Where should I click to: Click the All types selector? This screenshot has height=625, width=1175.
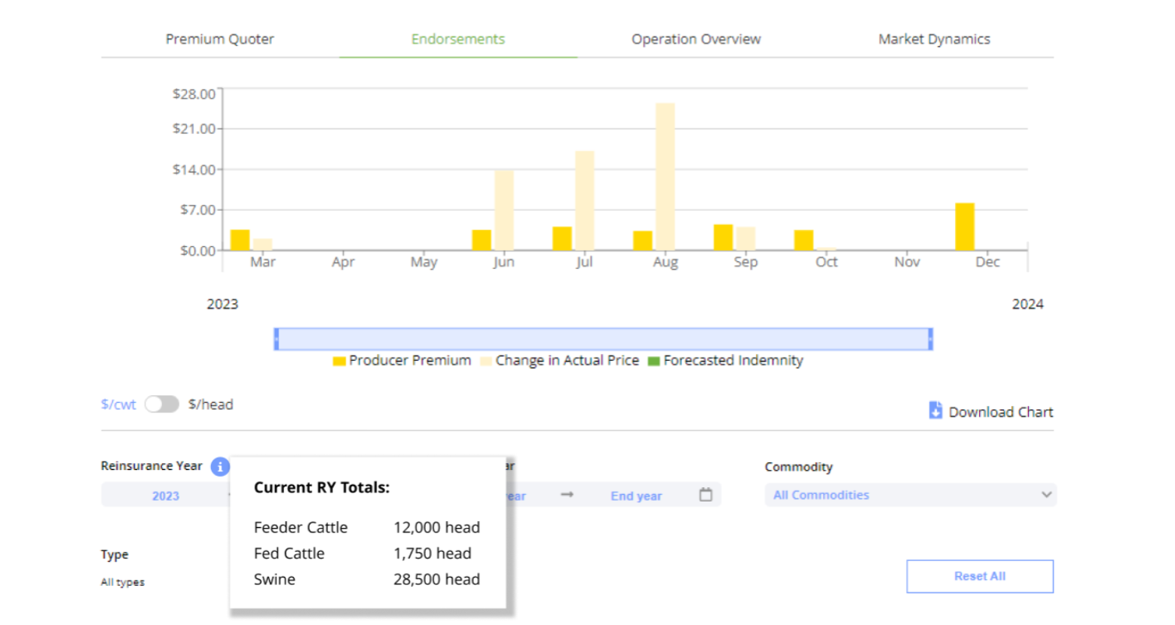pos(123,582)
